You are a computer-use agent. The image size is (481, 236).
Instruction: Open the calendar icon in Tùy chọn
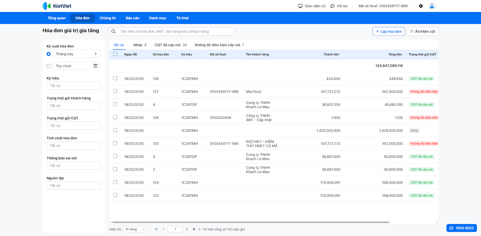pyautogui.click(x=95, y=66)
